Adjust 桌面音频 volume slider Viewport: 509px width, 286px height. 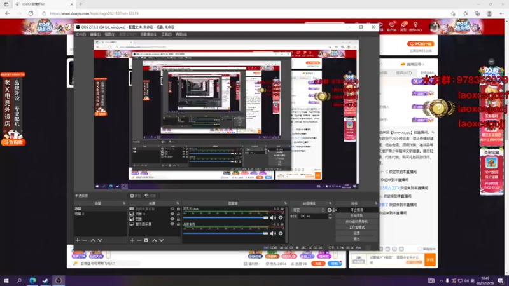[x=226, y=233]
